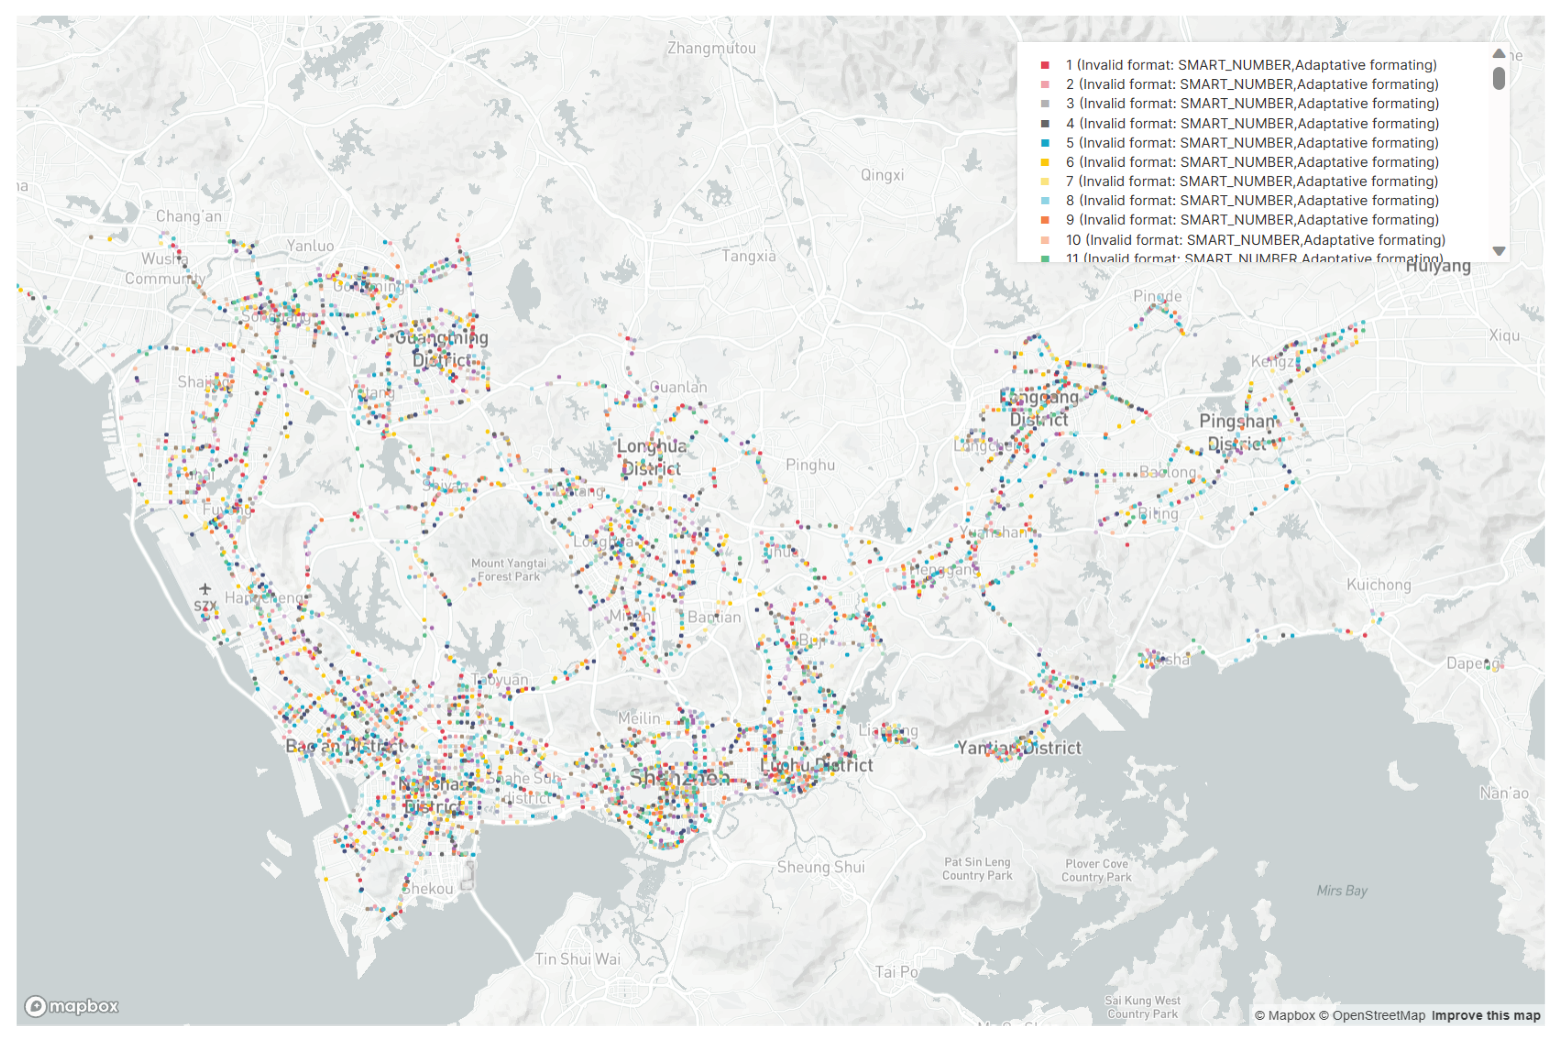This screenshot has height=1037, width=1558.
Task: Click the Longhua District map label
Action: (651, 457)
